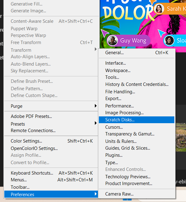The width and height of the screenshot is (186, 202).
Task: Open Product Improvement preferences
Action: 136,184
